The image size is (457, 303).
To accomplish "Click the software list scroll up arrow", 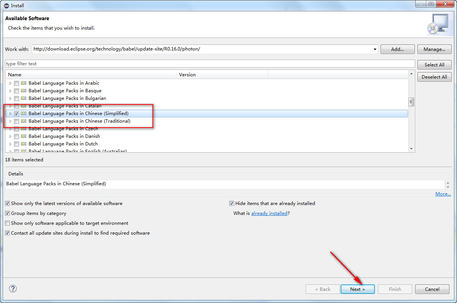I will [x=411, y=73].
